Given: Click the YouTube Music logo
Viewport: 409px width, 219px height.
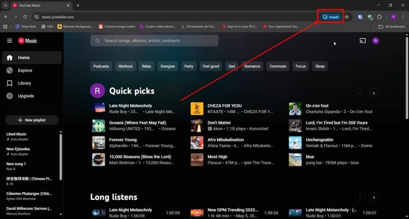Looking at the screenshot, I should [x=27, y=41].
